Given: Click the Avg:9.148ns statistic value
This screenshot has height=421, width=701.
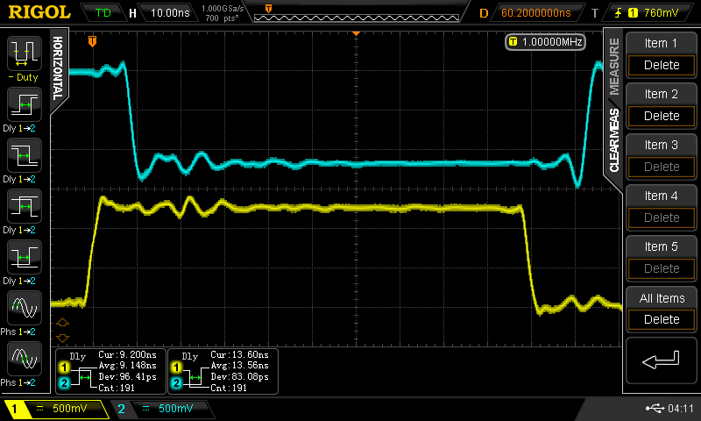Looking at the screenshot, I should tap(128, 366).
